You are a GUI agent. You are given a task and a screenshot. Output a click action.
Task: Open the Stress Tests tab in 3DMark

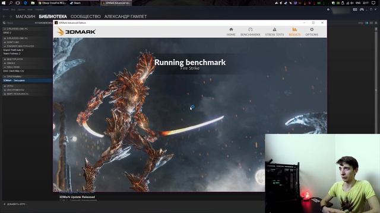(274, 31)
